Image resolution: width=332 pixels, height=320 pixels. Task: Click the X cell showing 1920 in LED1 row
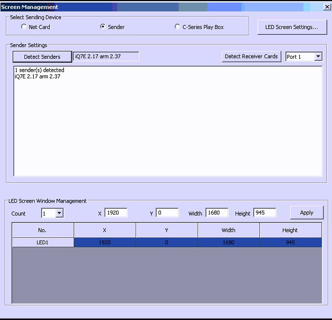click(105, 243)
